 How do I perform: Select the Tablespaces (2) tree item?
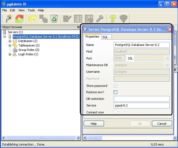29,45
